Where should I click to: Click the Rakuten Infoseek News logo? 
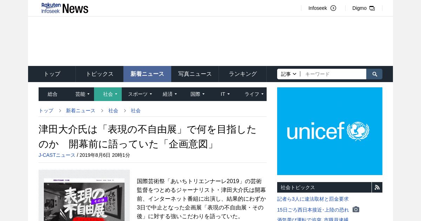pos(65,8)
